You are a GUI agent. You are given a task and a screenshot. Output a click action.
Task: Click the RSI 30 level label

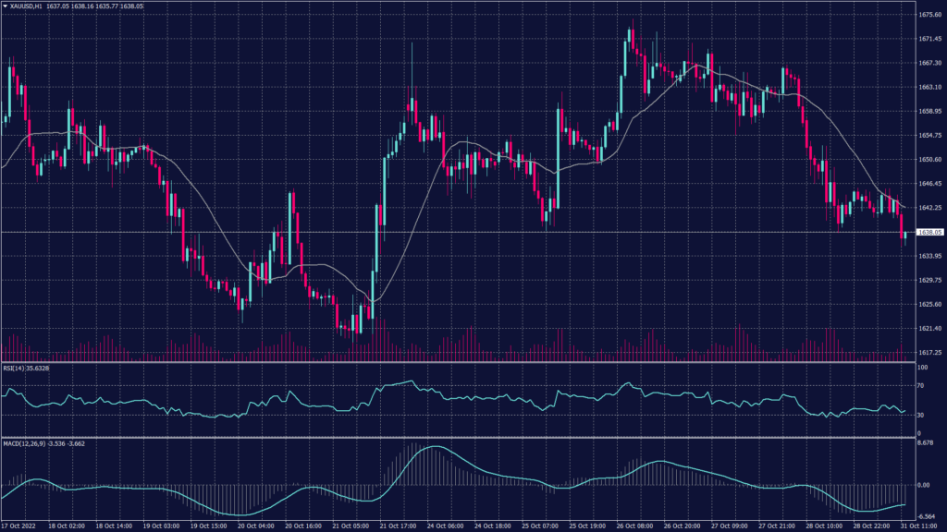tap(921, 415)
